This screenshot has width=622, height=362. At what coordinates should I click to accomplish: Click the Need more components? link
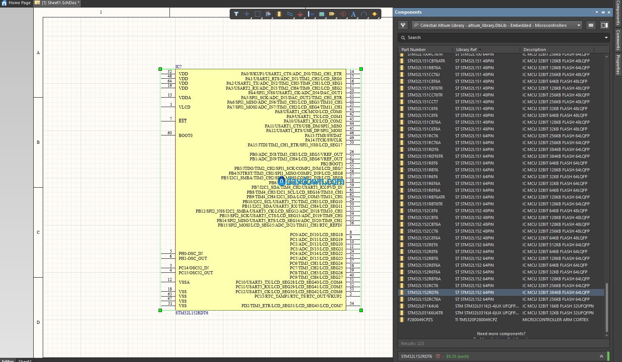(501, 334)
